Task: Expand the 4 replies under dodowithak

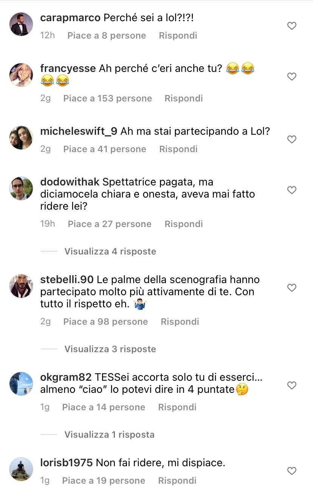Action: pos(110,251)
